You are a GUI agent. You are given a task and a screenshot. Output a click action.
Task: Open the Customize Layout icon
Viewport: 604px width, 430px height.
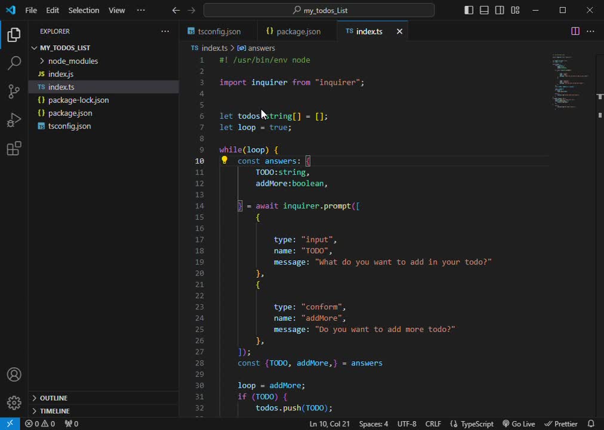click(x=516, y=10)
